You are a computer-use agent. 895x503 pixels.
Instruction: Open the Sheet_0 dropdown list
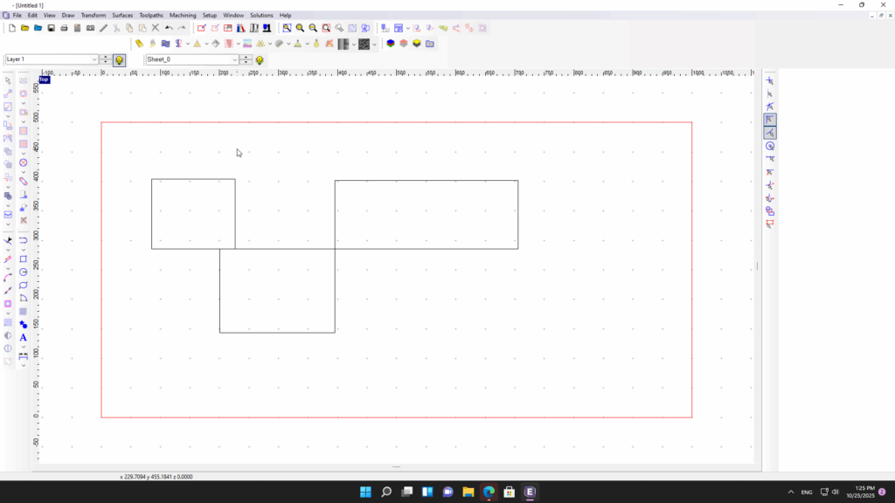tap(234, 59)
